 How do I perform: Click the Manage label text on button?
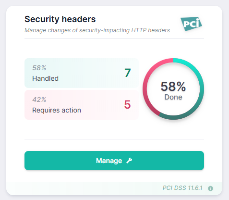pyautogui.click(x=109, y=161)
